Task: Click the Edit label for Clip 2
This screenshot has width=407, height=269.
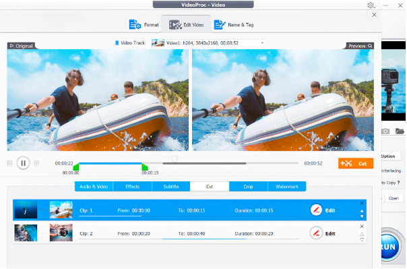Action: pyautogui.click(x=330, y=233)
